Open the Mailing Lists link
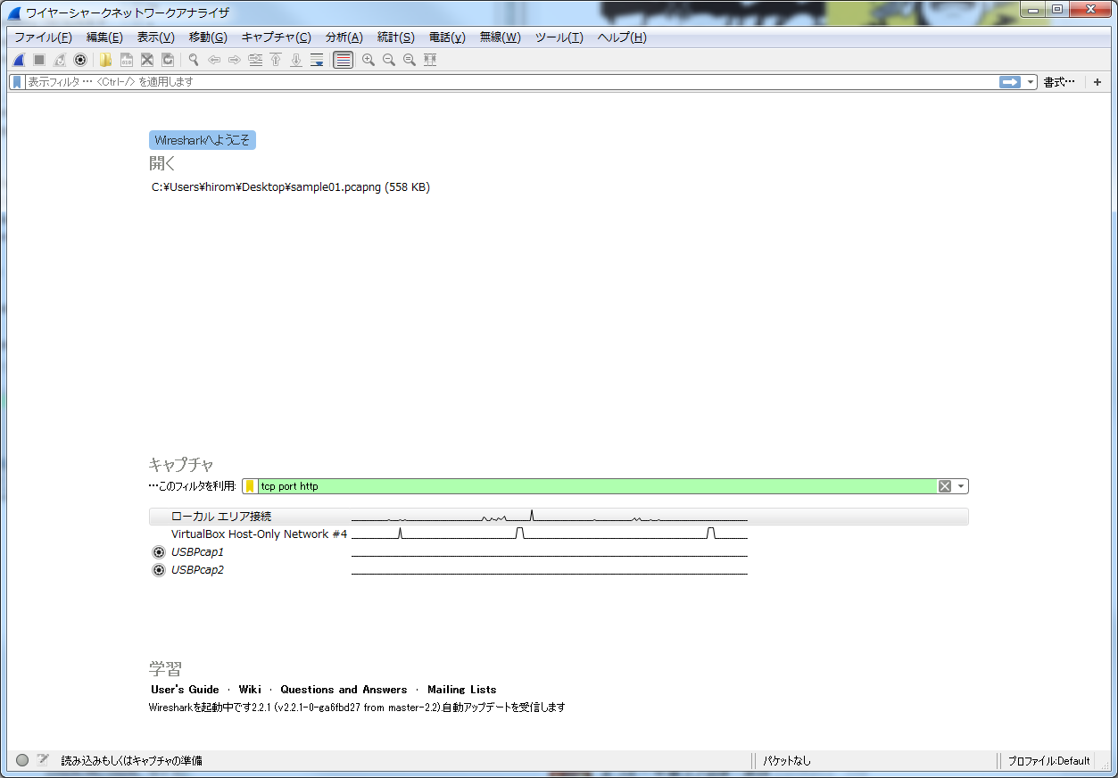 (x=462, y=690)
